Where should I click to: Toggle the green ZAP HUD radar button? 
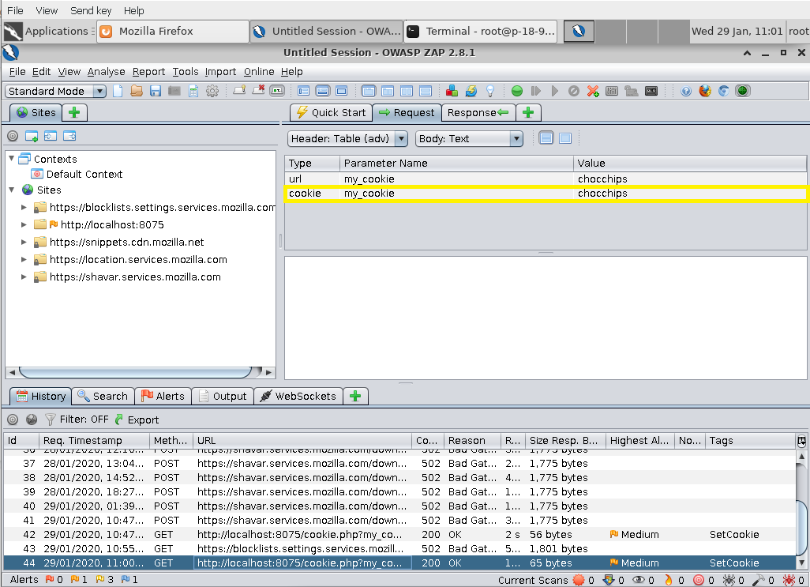pos(742,91)
